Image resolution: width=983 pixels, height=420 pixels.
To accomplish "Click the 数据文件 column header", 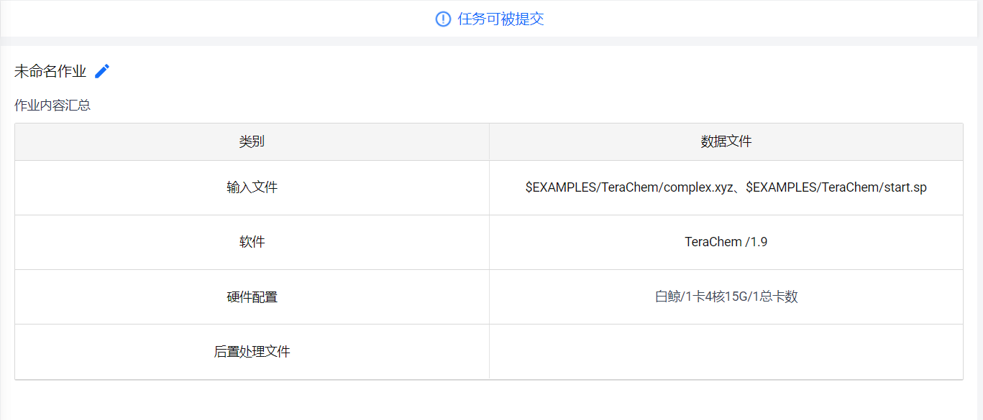I will 726,141.
